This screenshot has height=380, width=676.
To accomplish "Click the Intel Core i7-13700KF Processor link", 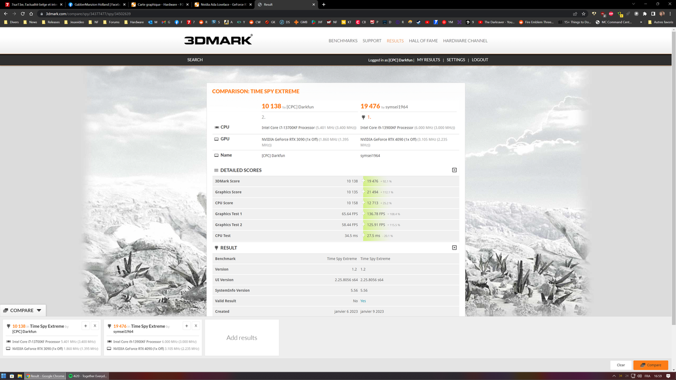I will (288, 128).
